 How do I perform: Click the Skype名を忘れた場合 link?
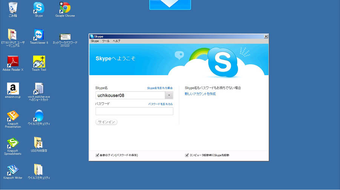pos(160,88)
